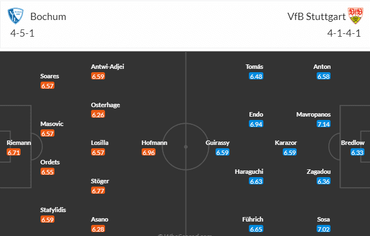Click Asano's 6.28 rating badge
370x236 pixels.
click(x=98, y=229)
